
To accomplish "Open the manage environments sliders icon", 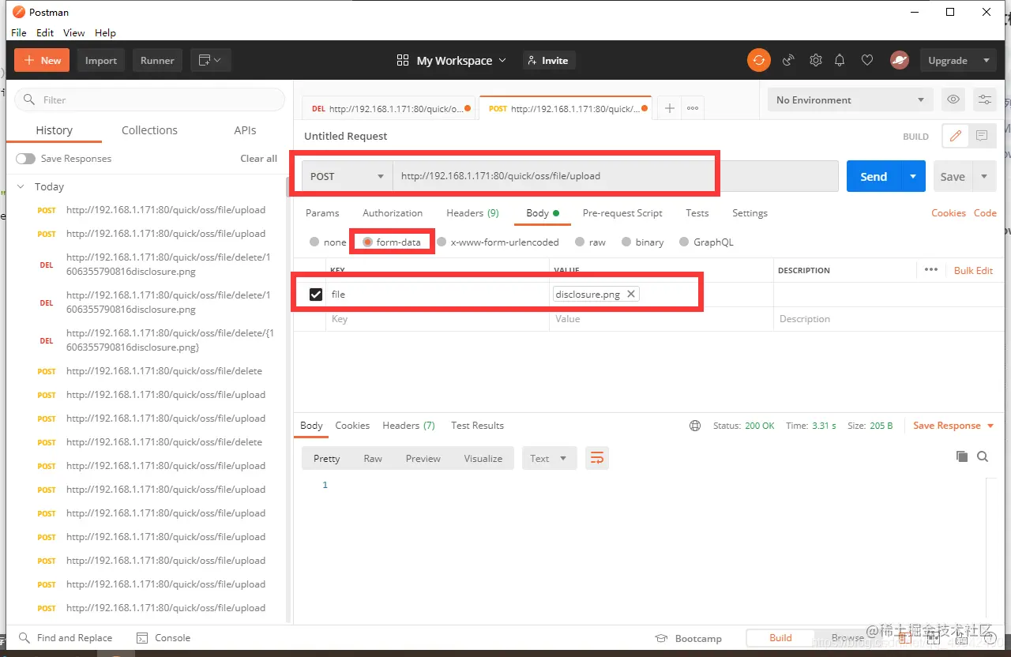I will (x=984, y=99).
